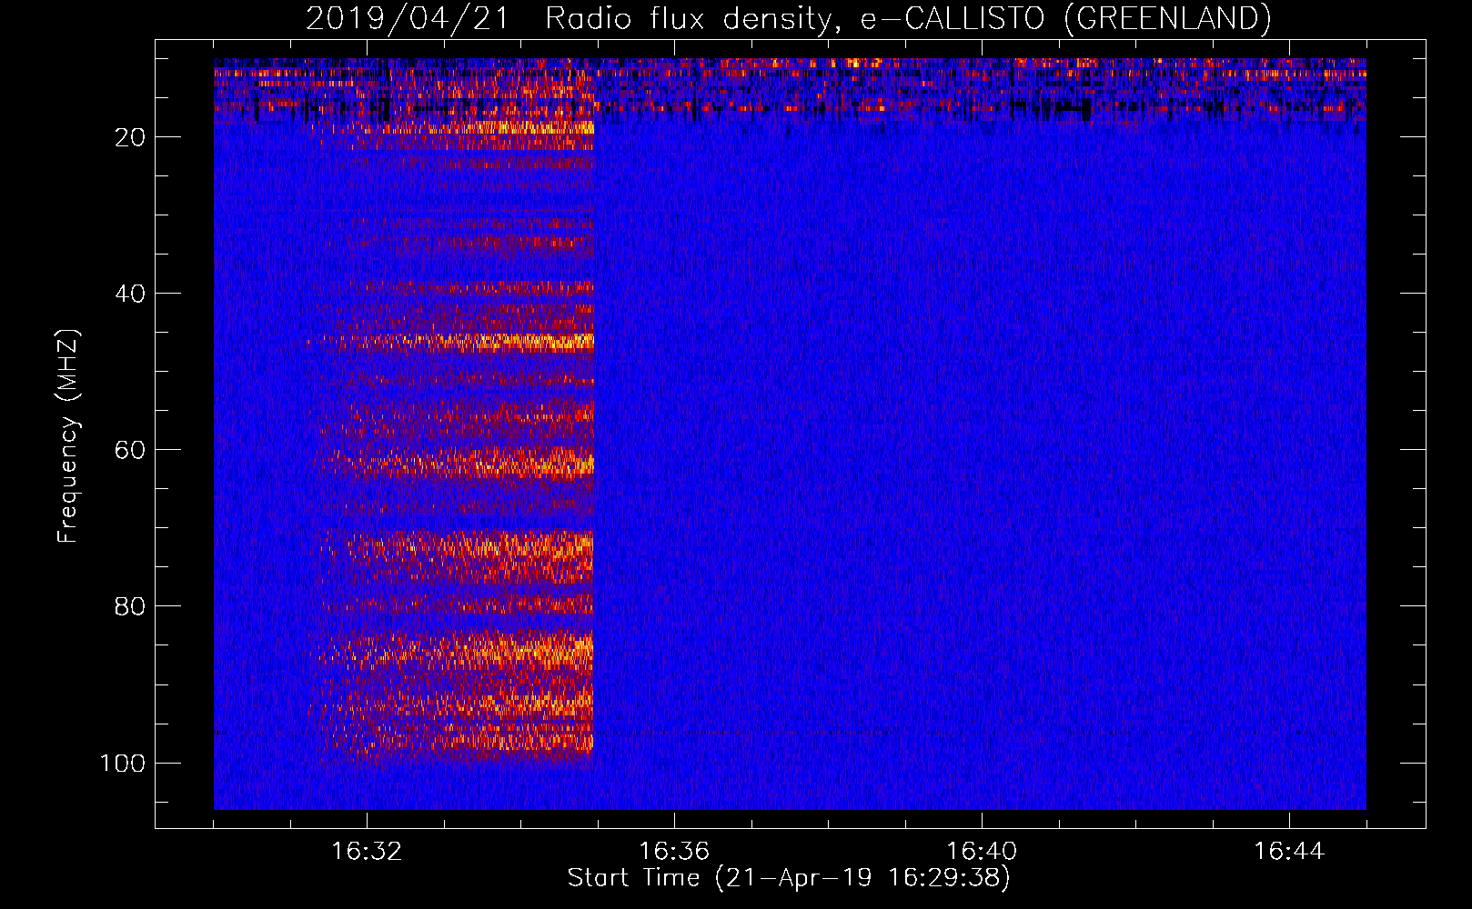
Task: Click the frequency tick label "20"
Action: [x=130, y=137]
